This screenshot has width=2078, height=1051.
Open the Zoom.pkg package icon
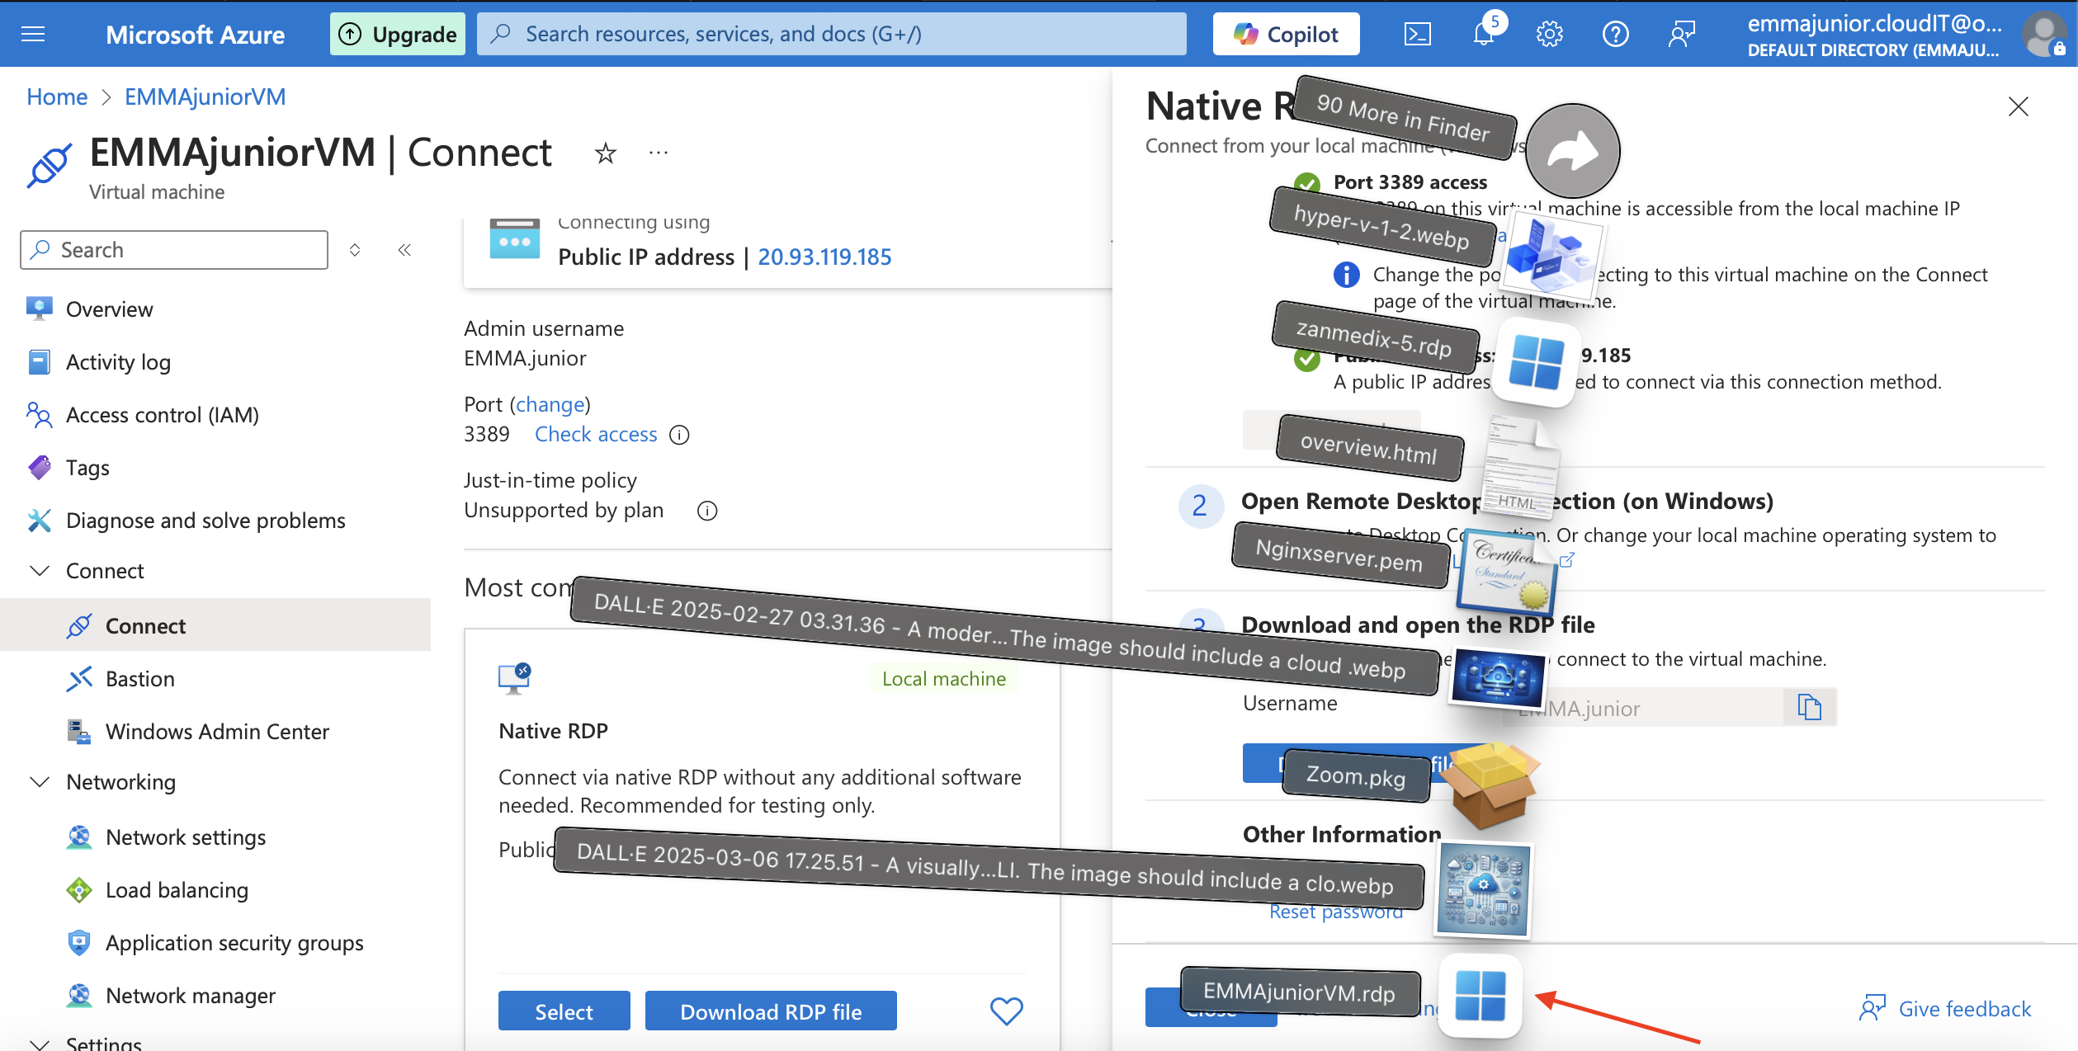1491,785
